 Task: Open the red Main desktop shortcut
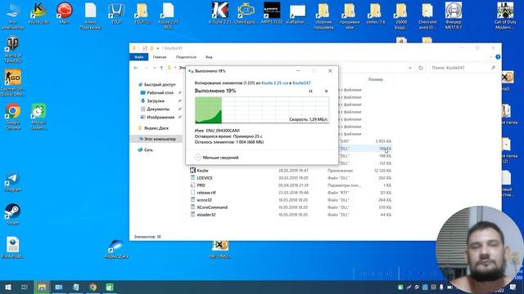[x=65, y=13]
